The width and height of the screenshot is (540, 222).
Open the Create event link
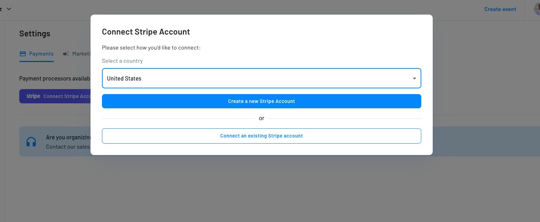[500, 9]
